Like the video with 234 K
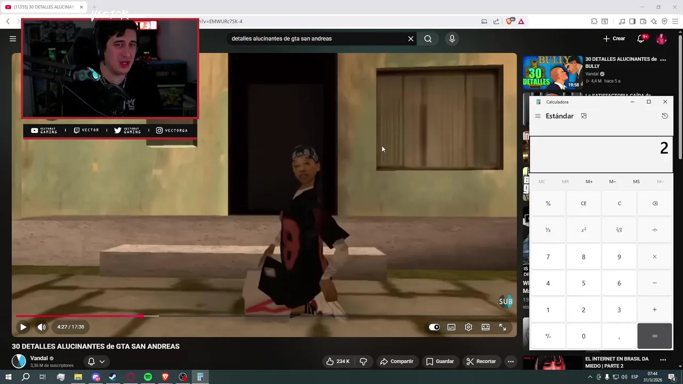 coord(338,361)
